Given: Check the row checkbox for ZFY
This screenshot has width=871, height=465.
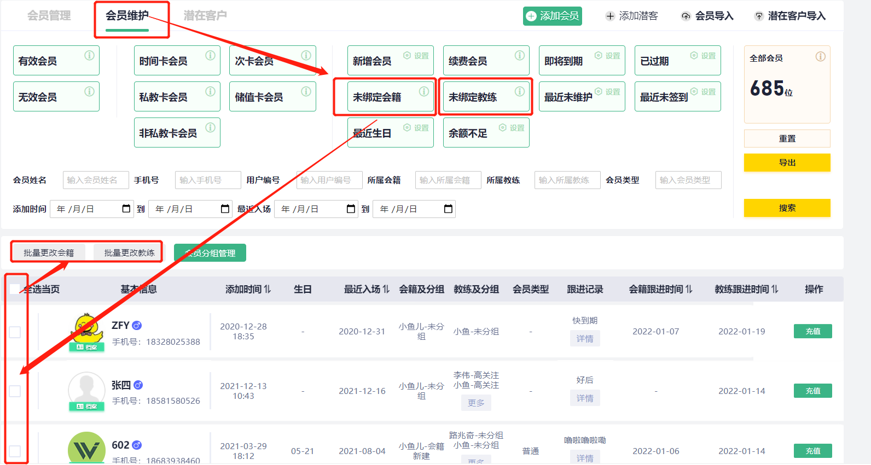Looking at the screenshot, I should point(15,332).
